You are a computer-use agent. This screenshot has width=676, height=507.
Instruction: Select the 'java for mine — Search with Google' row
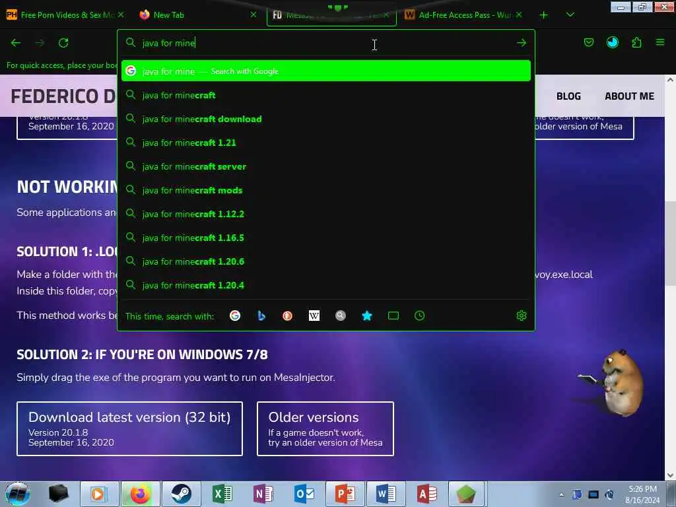click(326, 71)
